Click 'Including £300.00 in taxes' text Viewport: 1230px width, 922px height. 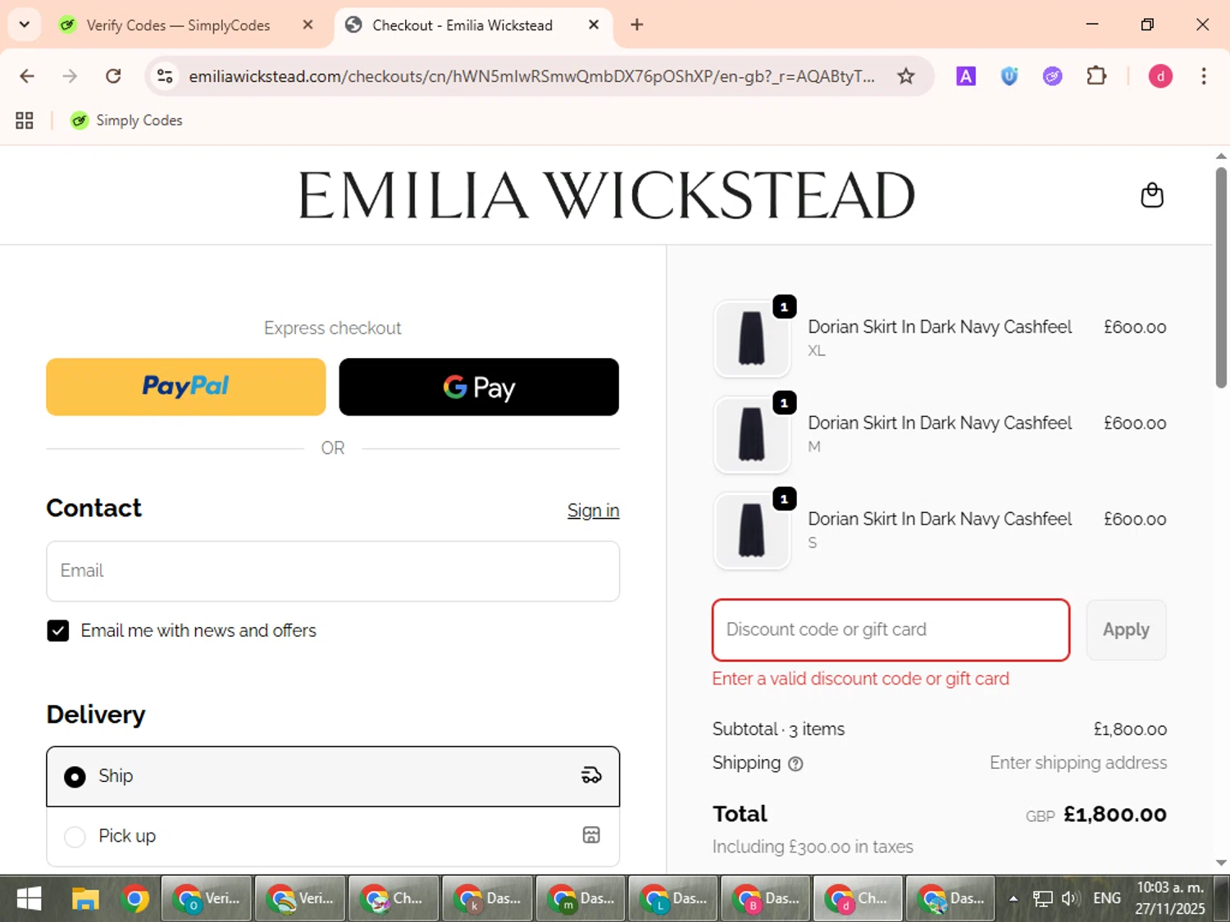(813, 847)
